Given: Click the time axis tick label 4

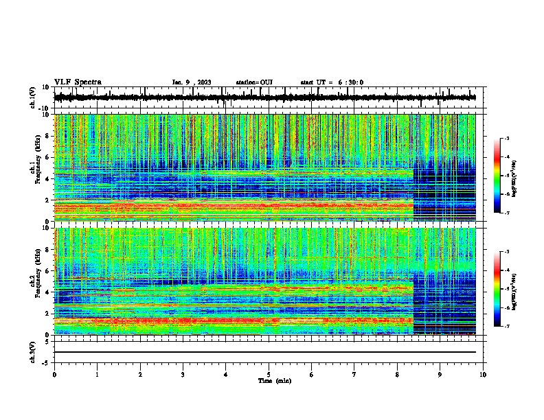Looking at the screenshot, I should (226, 375).
